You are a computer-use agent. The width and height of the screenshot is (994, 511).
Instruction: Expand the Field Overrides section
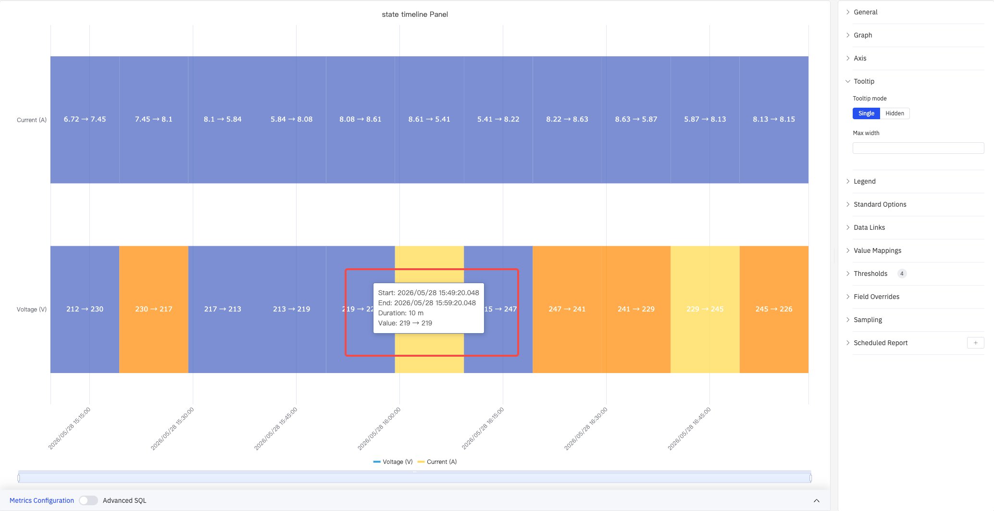point(918,297)
